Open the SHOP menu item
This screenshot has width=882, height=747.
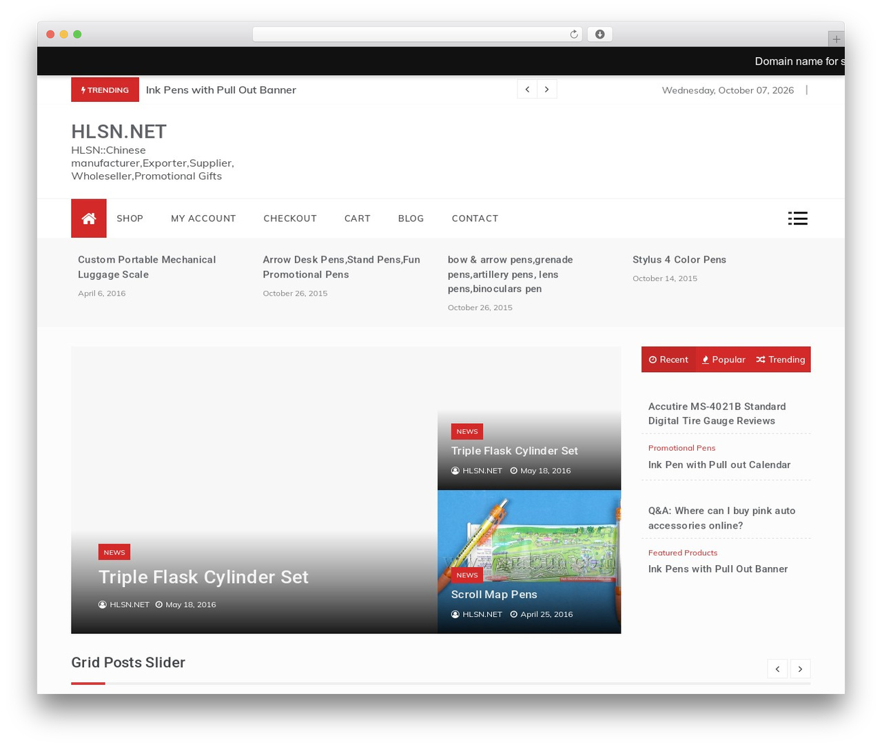click(x=130, y=218)
